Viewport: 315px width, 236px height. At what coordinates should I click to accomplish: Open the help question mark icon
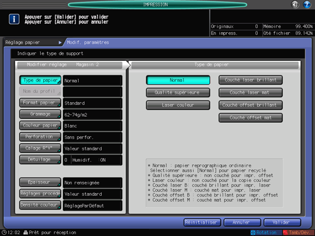pos(307,4)
